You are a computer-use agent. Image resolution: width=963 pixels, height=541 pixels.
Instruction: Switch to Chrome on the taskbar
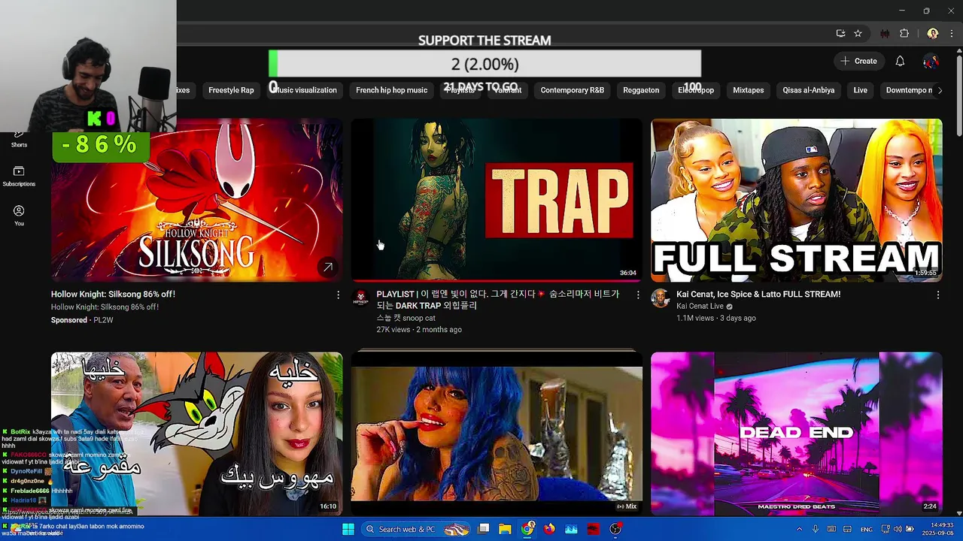coord(528,529)
